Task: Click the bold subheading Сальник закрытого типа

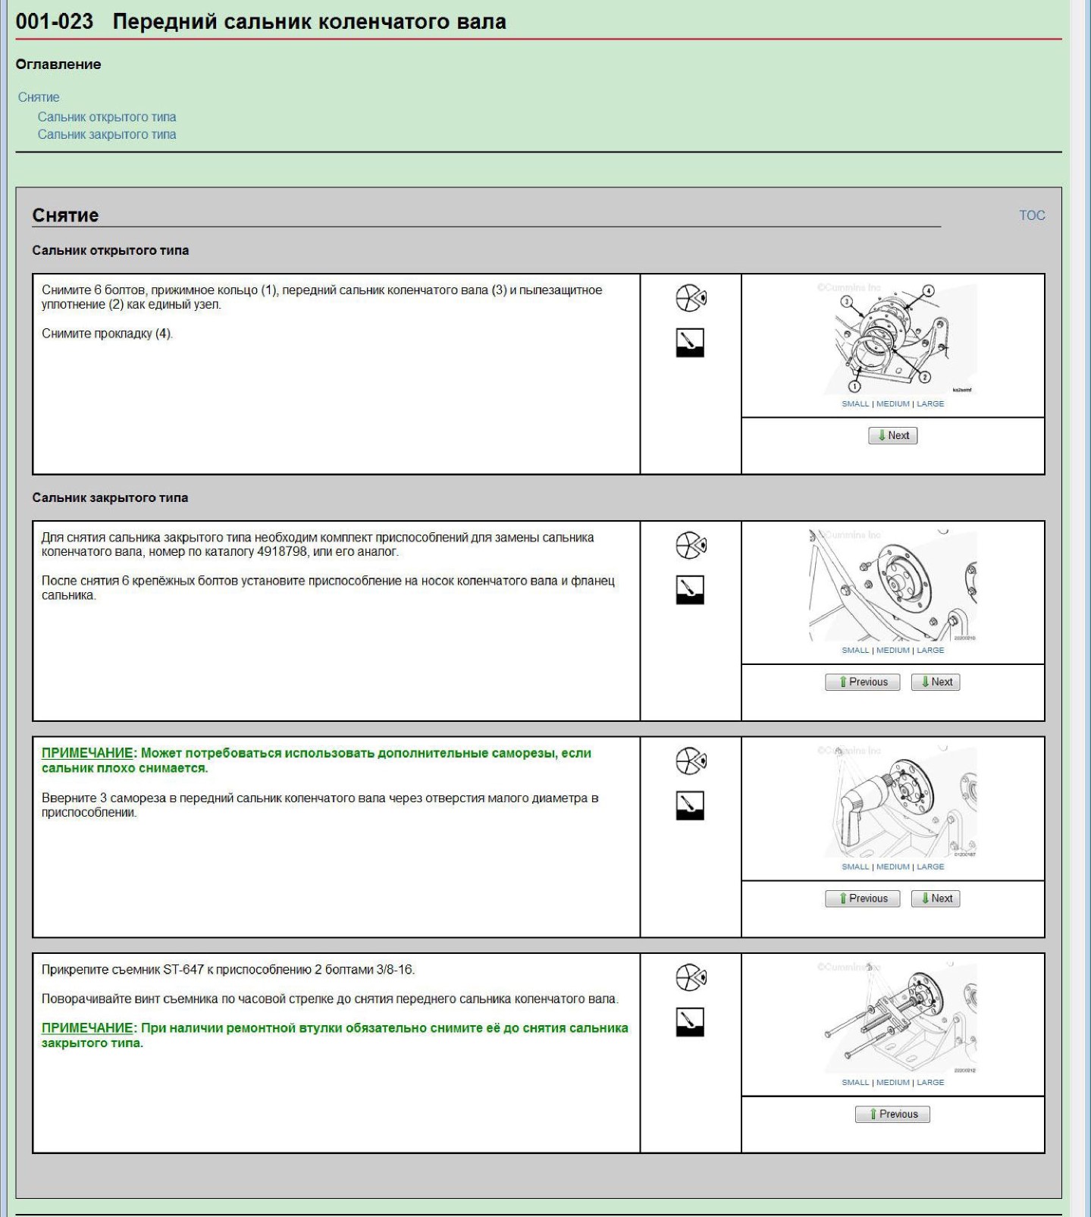Action: [110, 497]
